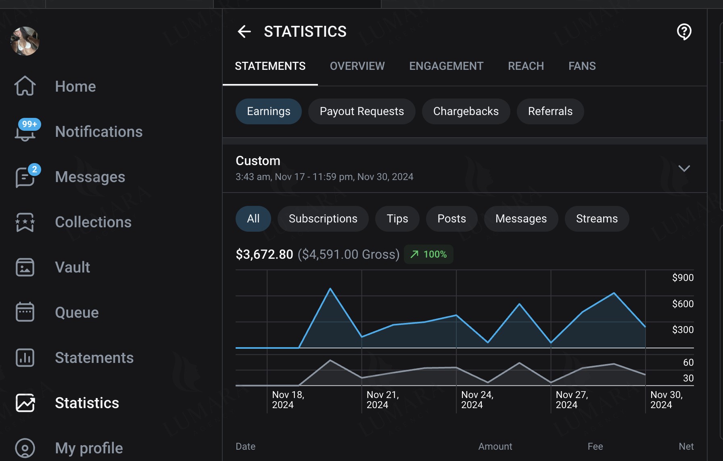Click the 100% growth indicator badge

[428, 254]
